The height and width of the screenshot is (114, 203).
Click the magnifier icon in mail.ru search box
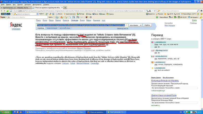pyautogui.click(x=198, y=11)
